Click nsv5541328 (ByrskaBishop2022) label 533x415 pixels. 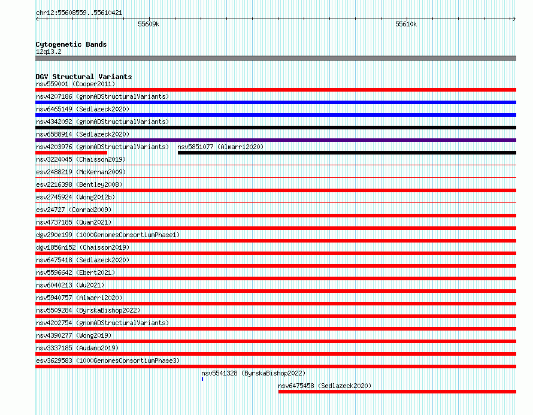253,373
